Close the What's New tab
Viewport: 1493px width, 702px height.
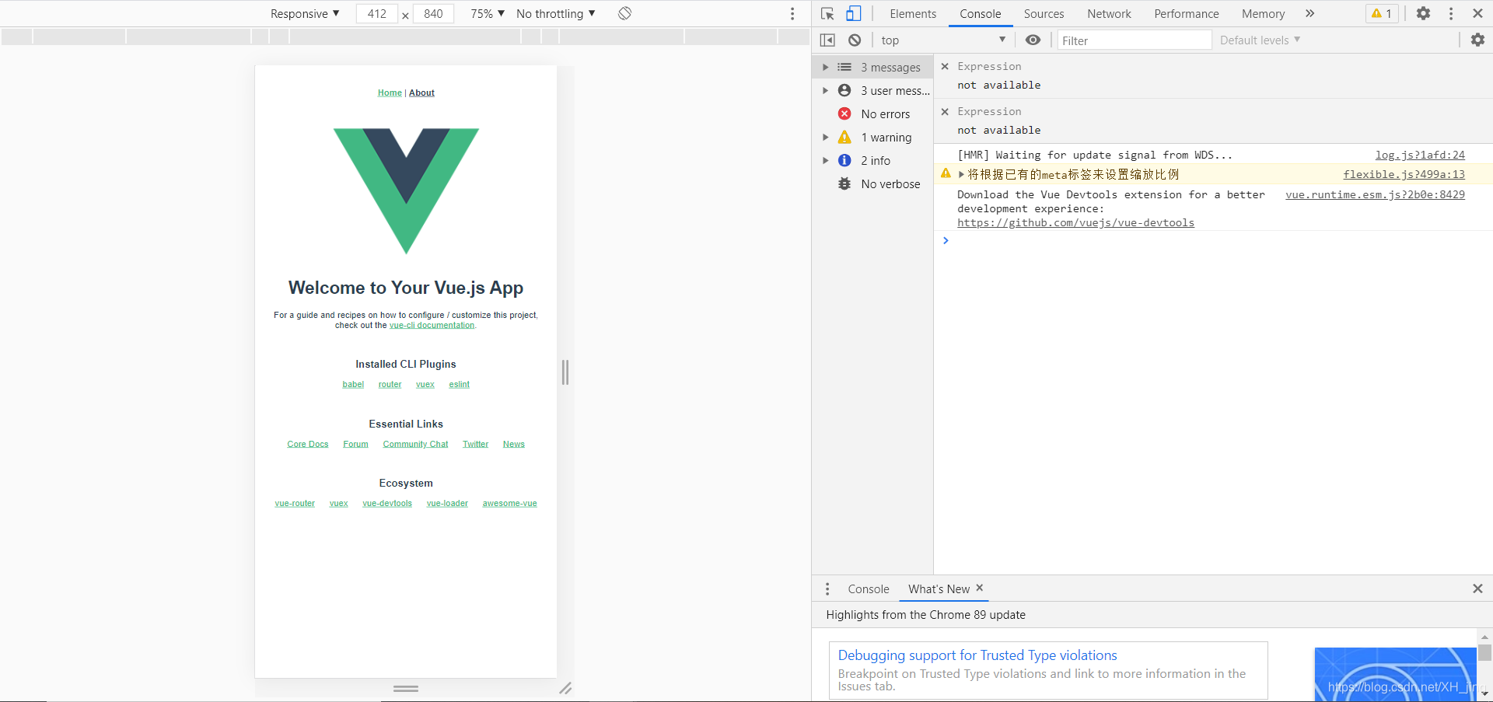tap(980, 588)
